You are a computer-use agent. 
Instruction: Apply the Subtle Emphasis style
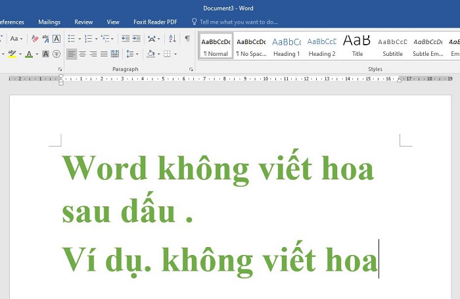click(428, 46)
